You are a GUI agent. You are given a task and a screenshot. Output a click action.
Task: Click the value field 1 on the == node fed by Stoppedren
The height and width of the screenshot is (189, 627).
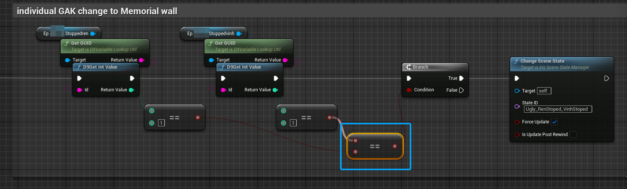[x=161, y=123]
